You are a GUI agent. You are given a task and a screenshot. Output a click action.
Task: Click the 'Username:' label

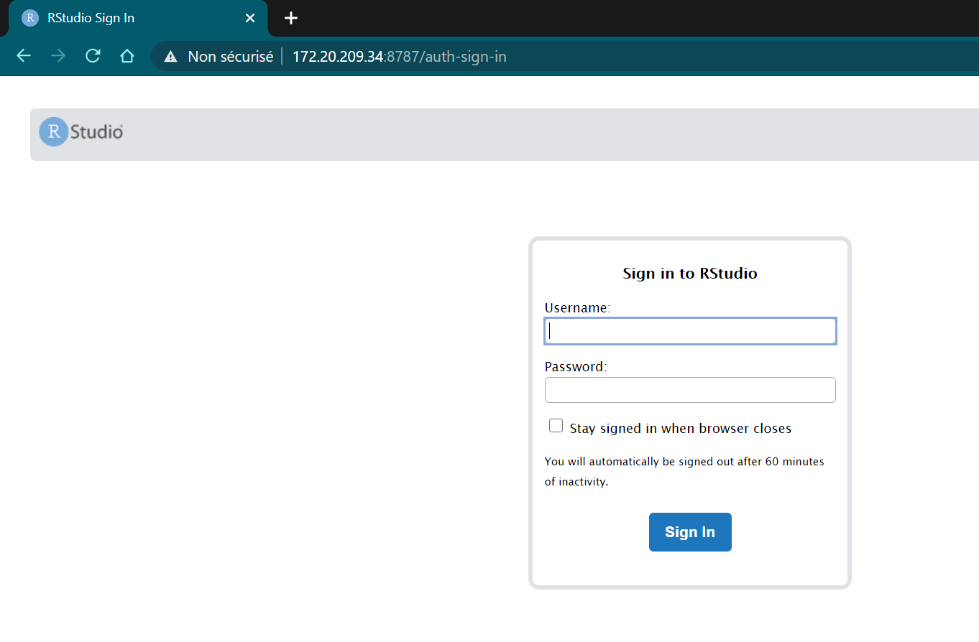click(577, 308)
